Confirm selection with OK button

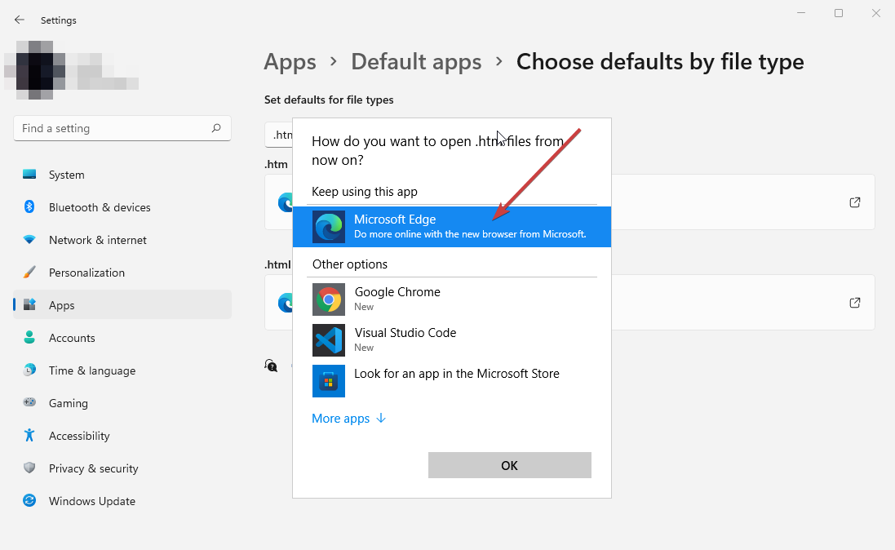tap(509, 465)
